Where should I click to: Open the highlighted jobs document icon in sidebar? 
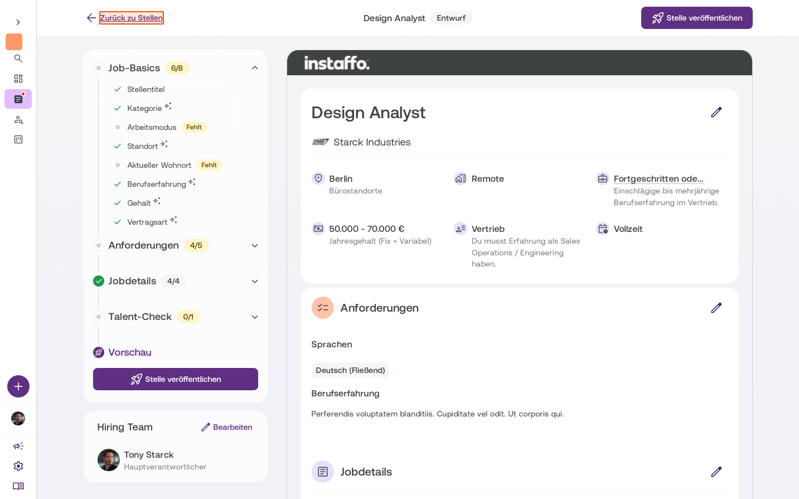[18, 99]
